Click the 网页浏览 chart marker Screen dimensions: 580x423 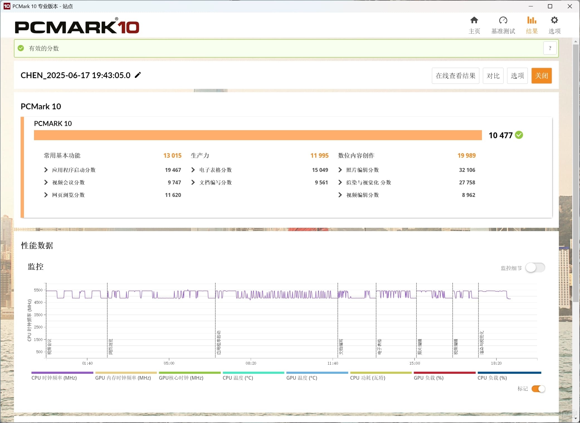pyautogui.click(x=111, y=347)
